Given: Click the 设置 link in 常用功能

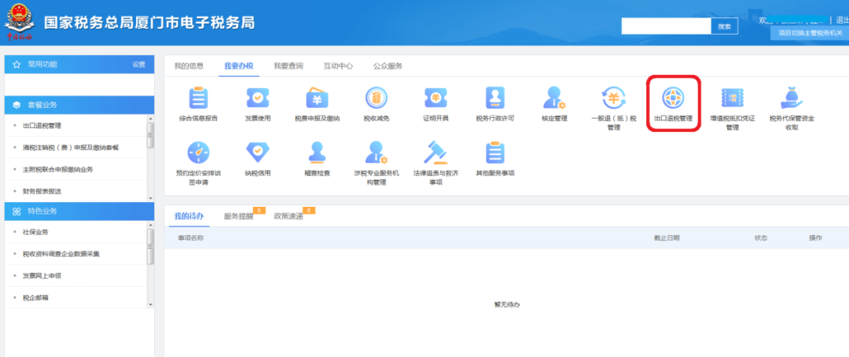Looking at the screenshot, I should (x=139, y=64).
